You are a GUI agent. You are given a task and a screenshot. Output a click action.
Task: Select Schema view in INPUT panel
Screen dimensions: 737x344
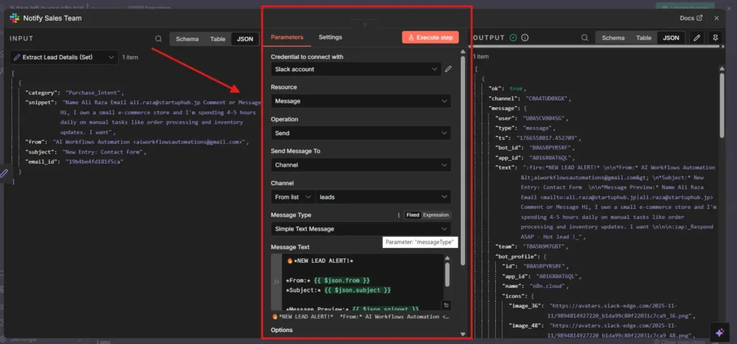tap(187, 39)
